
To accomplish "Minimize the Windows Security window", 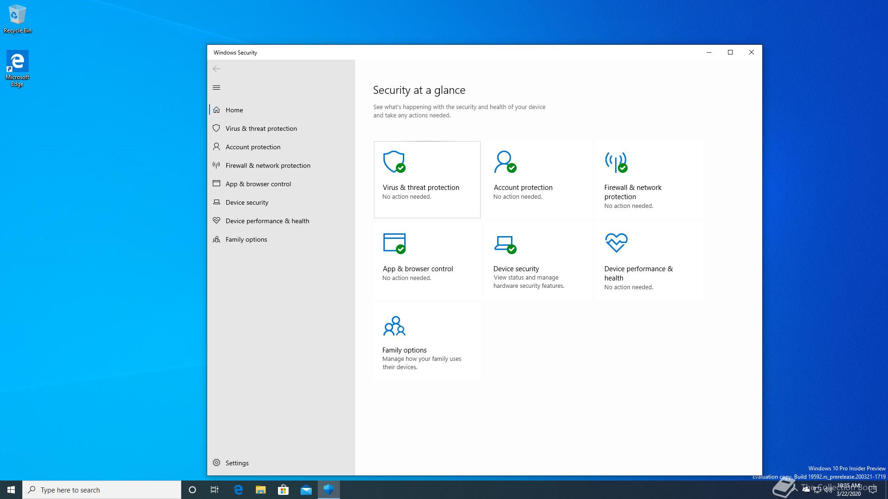I will [x=709, y=52].
